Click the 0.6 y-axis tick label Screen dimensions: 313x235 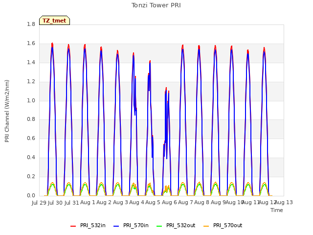[31, 138]
